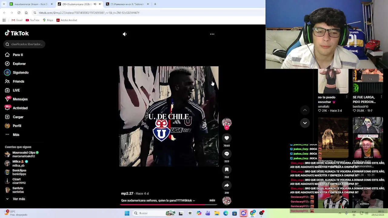Go back in browser history
This screenshot has width=388, height=218.
tap(4, 13)
